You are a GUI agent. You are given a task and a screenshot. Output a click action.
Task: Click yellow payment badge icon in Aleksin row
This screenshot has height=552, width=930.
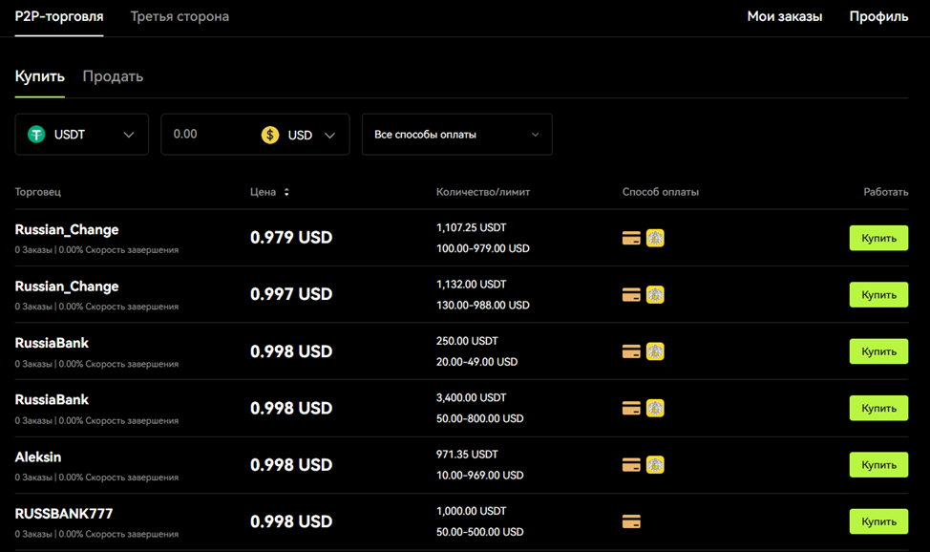coord(655,465)
